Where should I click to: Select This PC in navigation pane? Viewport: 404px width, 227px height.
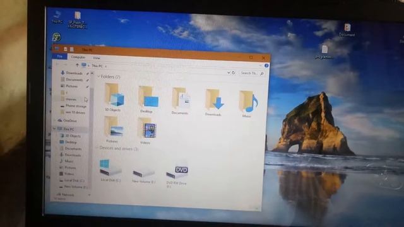[x=69, y=129]
